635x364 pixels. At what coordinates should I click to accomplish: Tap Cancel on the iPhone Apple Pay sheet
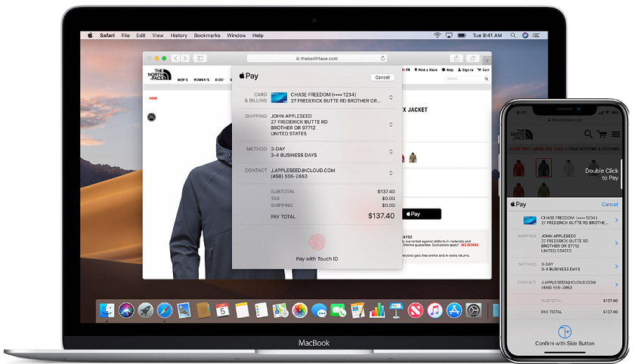pos(609,204)
